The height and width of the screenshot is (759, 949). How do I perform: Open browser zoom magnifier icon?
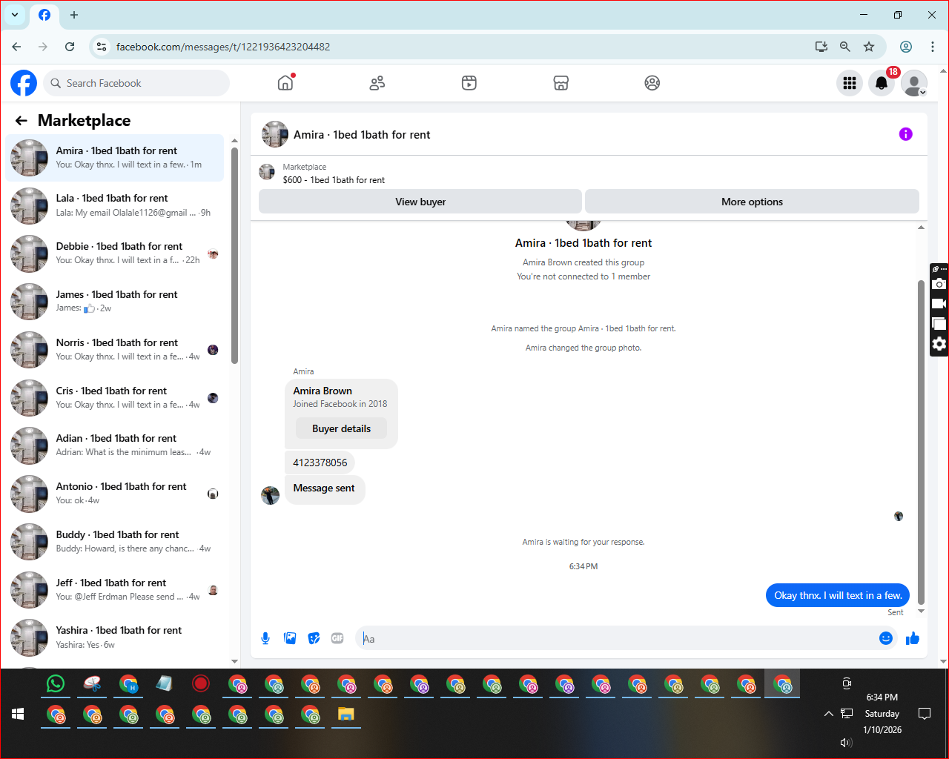tap(844, 47)
